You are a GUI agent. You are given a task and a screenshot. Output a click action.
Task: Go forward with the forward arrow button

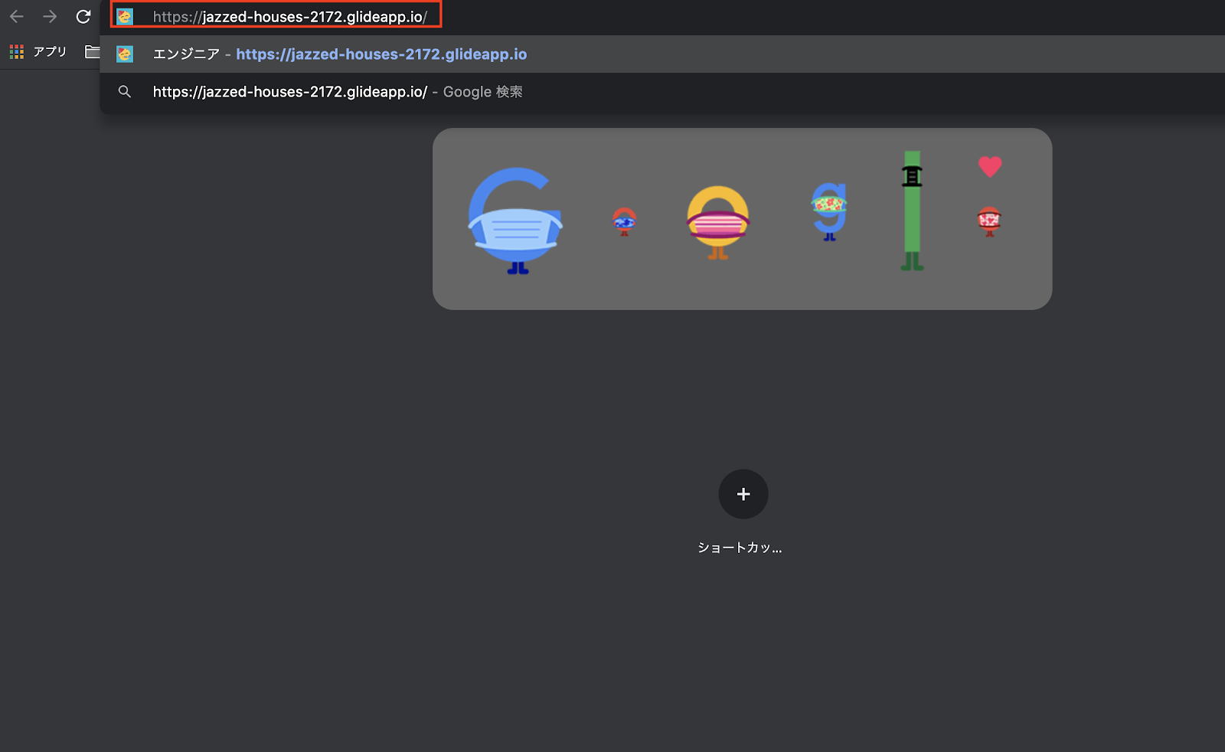50,16
